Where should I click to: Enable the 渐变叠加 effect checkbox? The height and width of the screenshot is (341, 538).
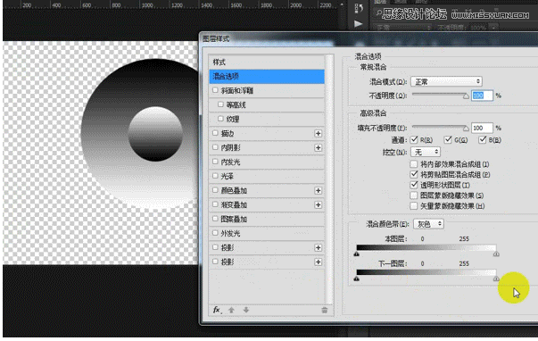[x=215, y=204]
